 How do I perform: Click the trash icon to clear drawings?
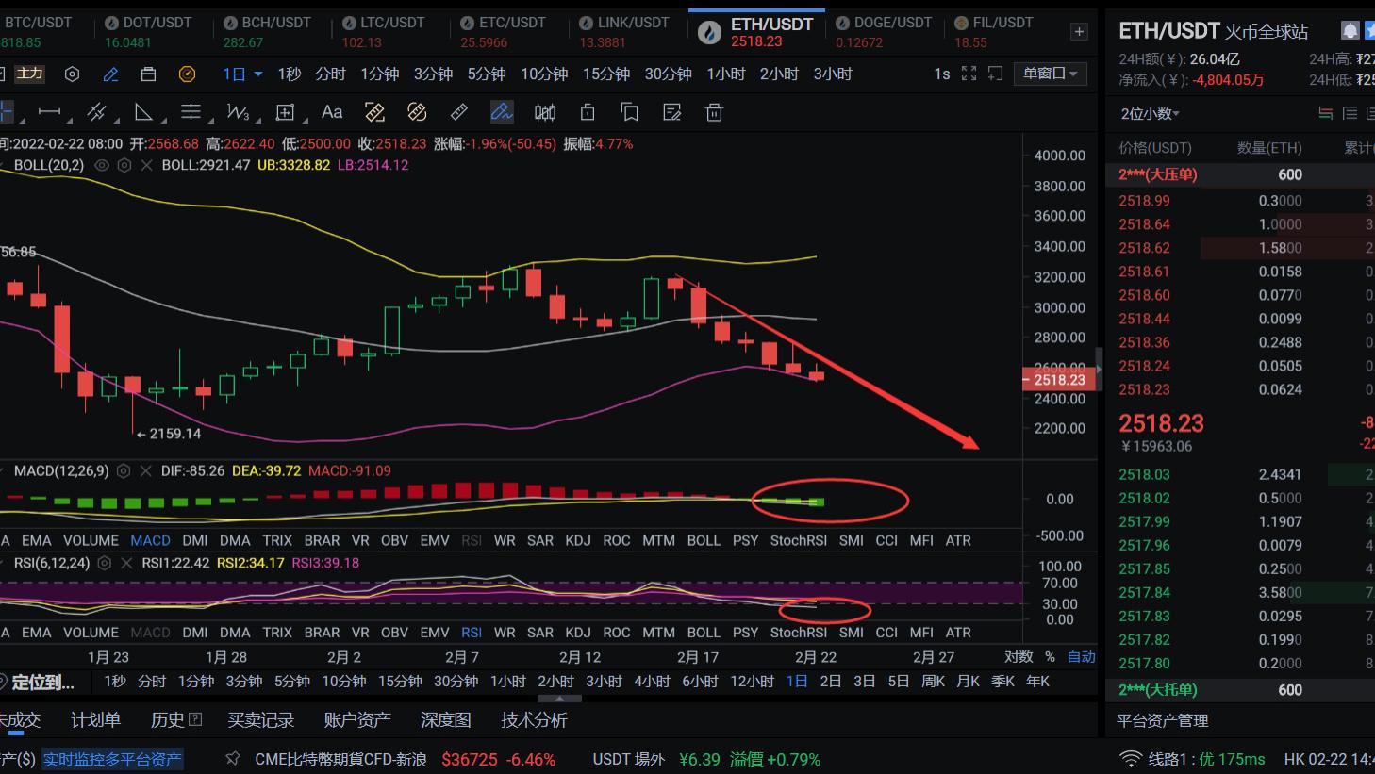point(714,112)
